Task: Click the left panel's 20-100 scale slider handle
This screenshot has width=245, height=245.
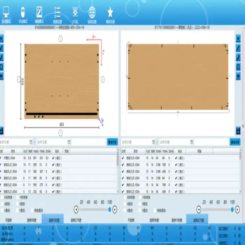Action: coord(110,209)
